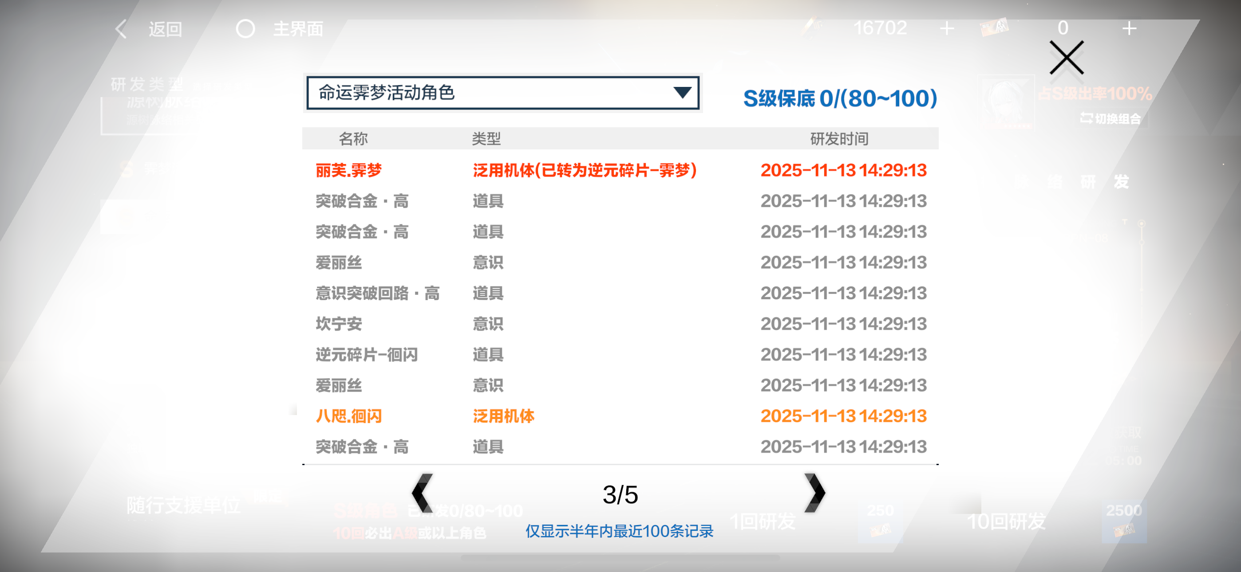Screen dimensions: 1241x572
Task: Go to previous records page
Action: click(x=423, y=493)
